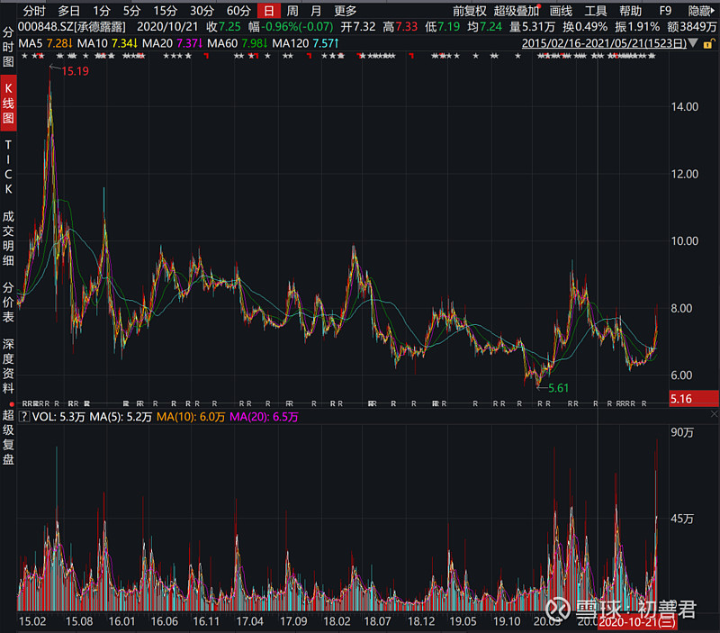Click the 17.04 time axis label
720x633 pixels.
click(x=250, y=621)
